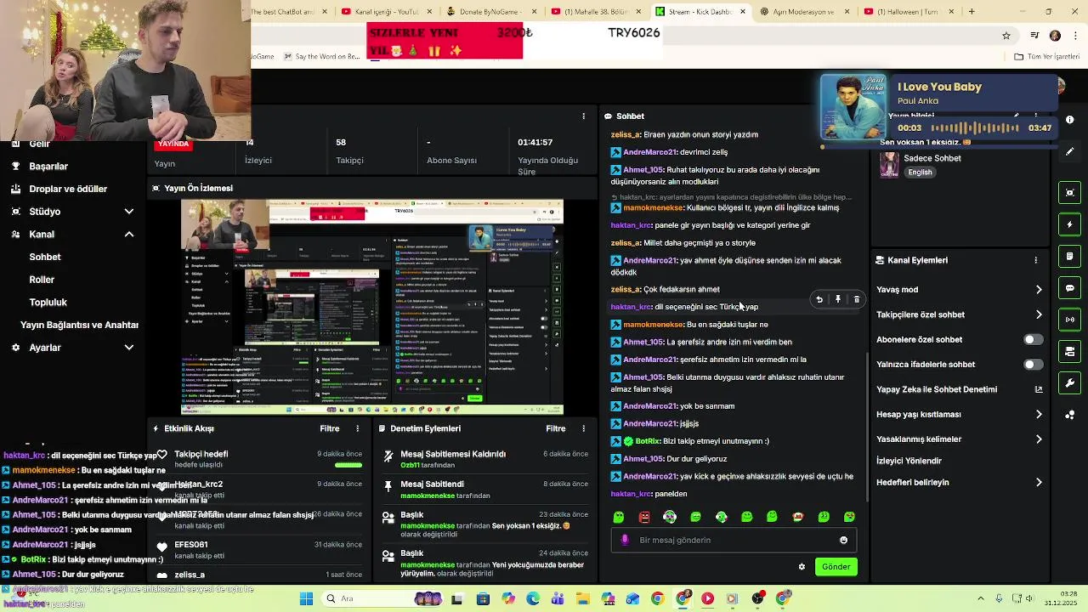This screenshot has height=612, width=1088.
Task: Click the purple microphone icon in message box
Action: [625, 540]
